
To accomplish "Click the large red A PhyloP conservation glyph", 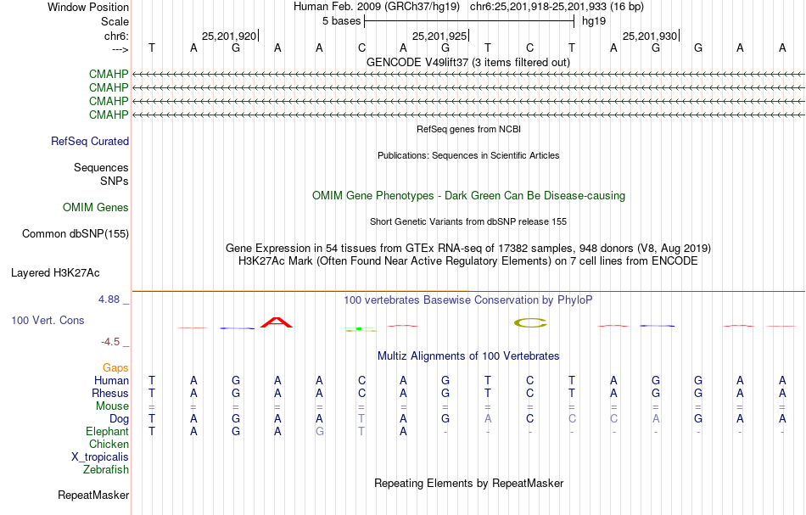I will pyautogui.click(x=277, y=322).
